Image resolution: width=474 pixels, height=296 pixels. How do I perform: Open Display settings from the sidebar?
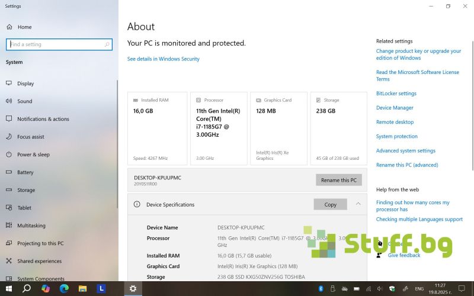[25, 83]
